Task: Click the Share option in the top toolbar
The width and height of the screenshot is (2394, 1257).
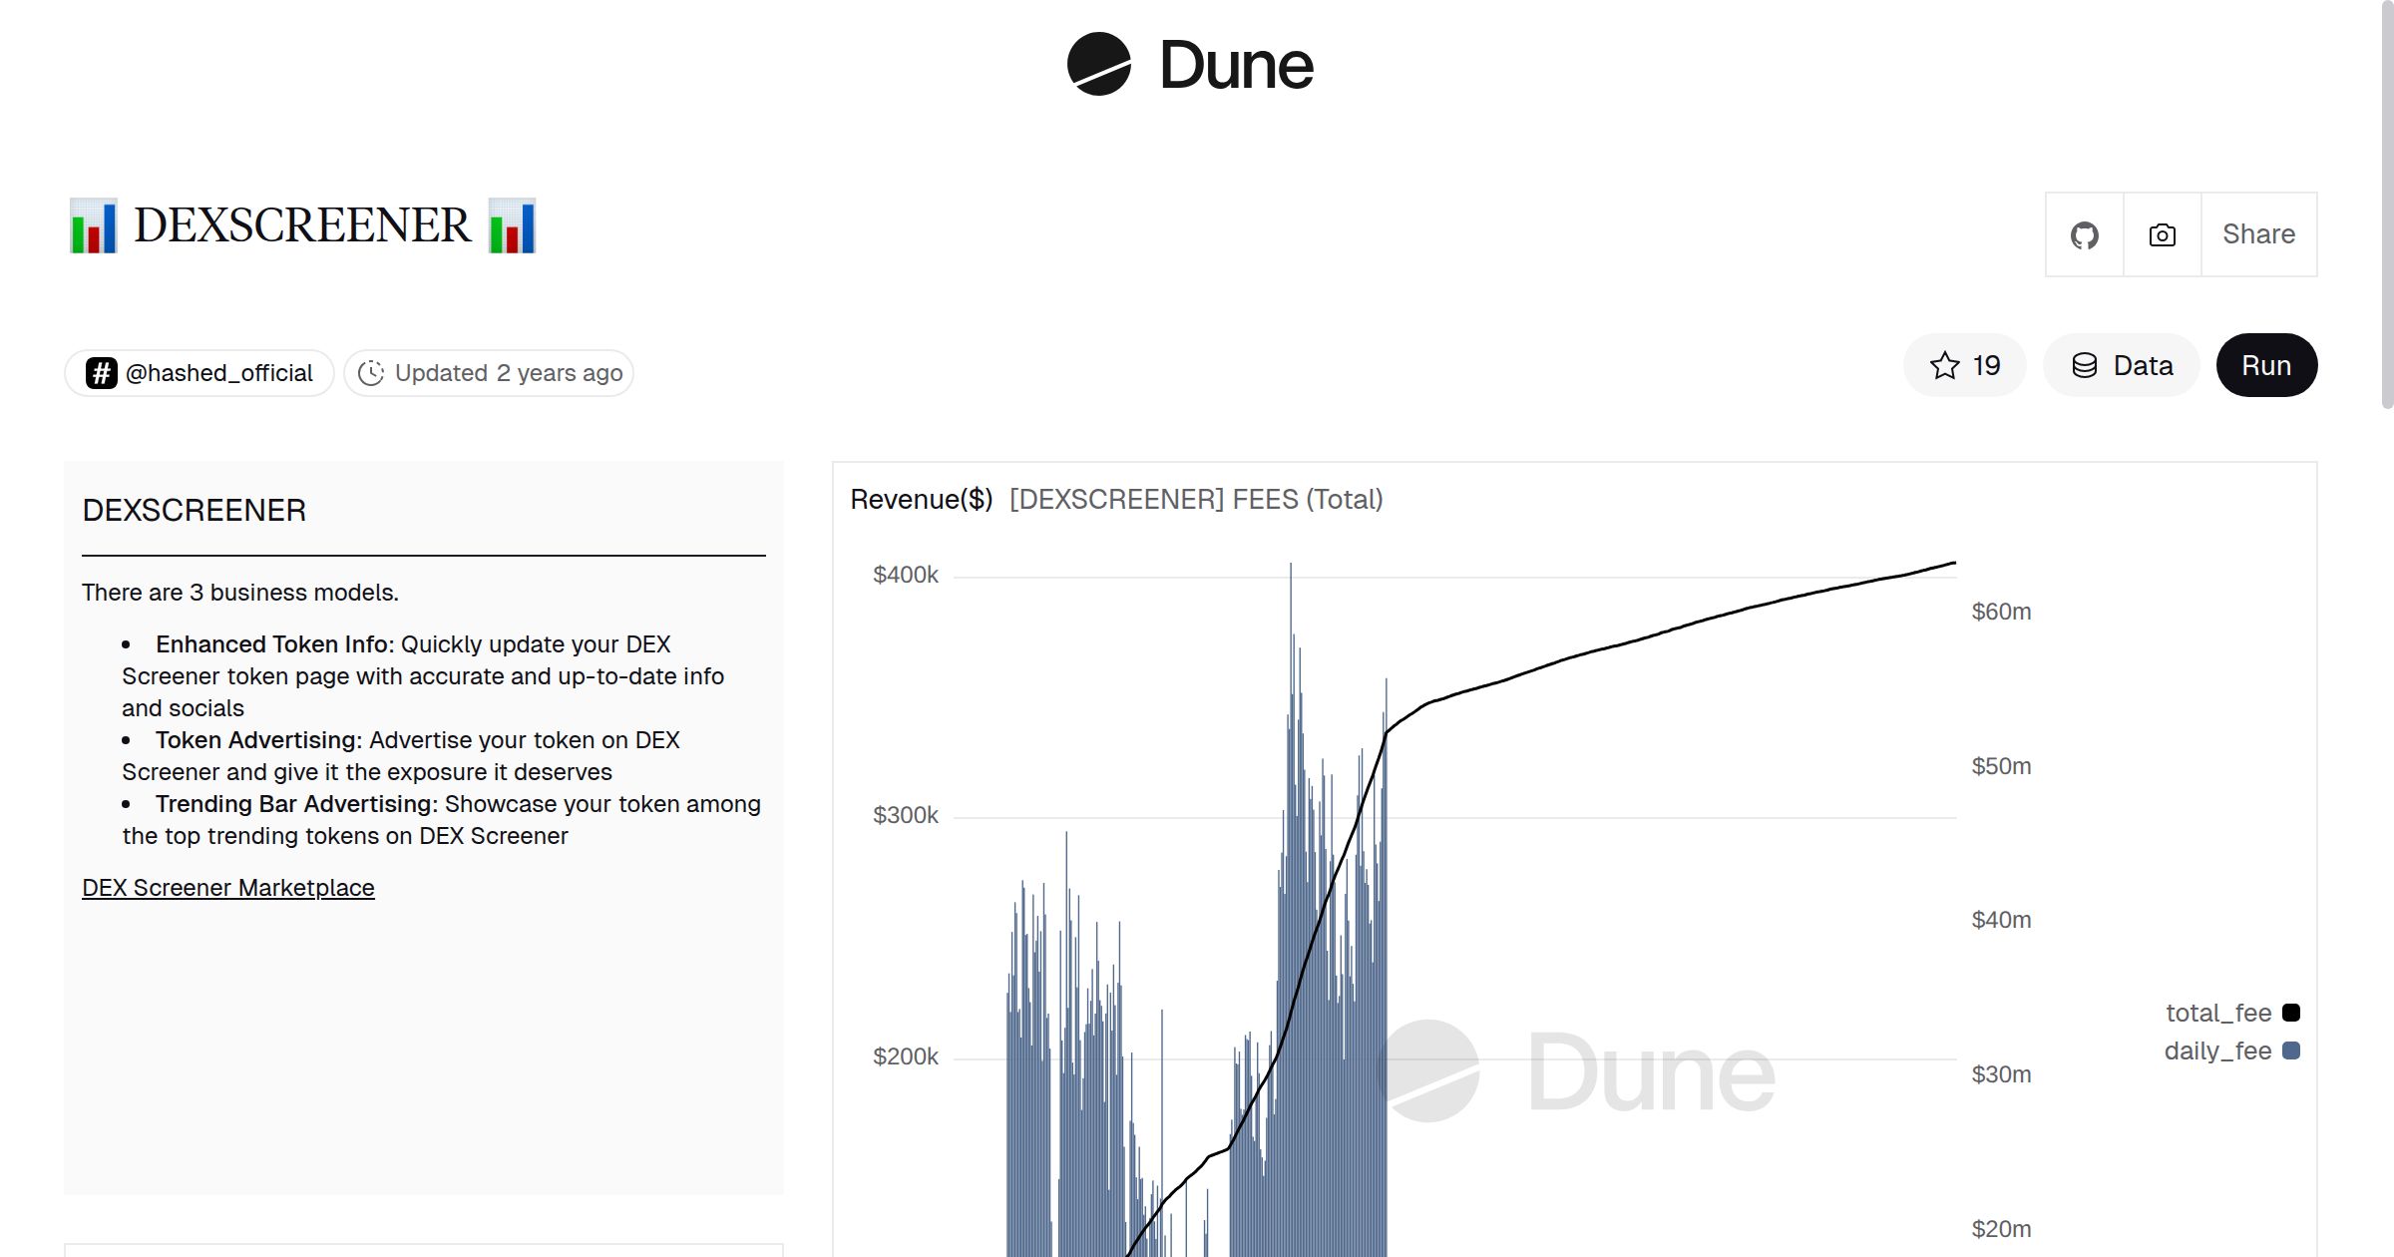Action: pyautogui.click(x=2258, y=233)
